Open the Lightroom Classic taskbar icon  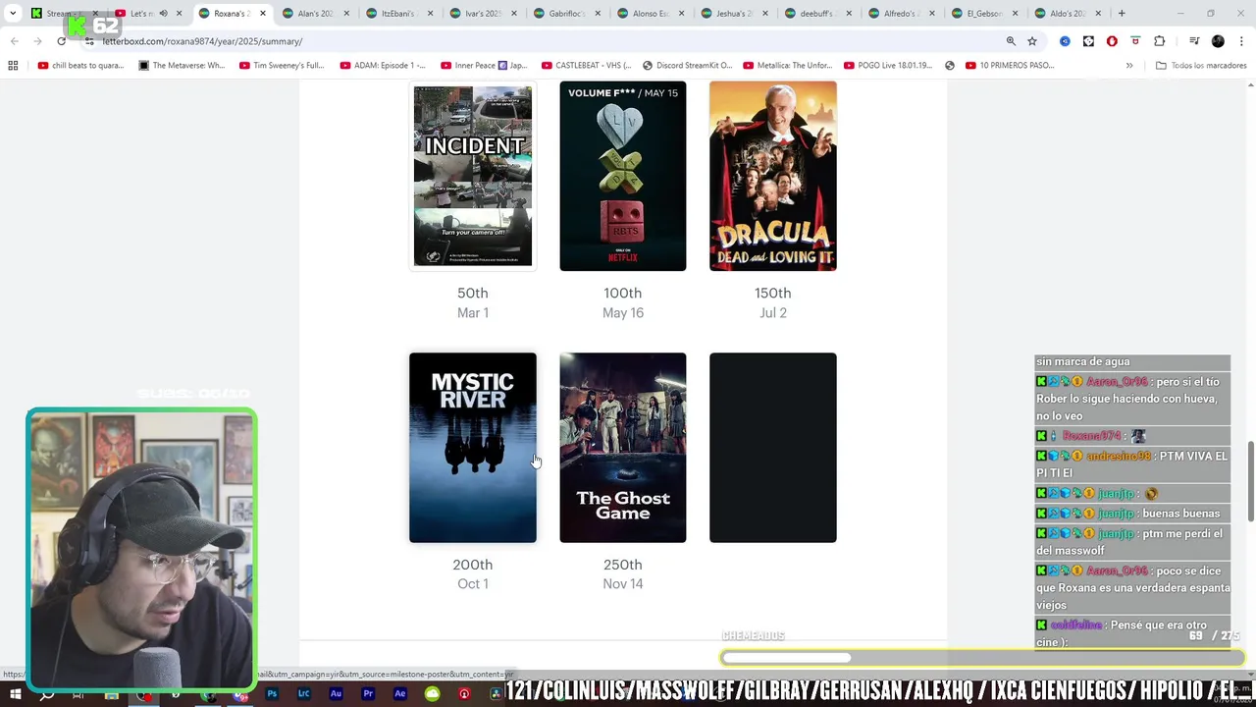pyautogui.click(x=303, y=694)
